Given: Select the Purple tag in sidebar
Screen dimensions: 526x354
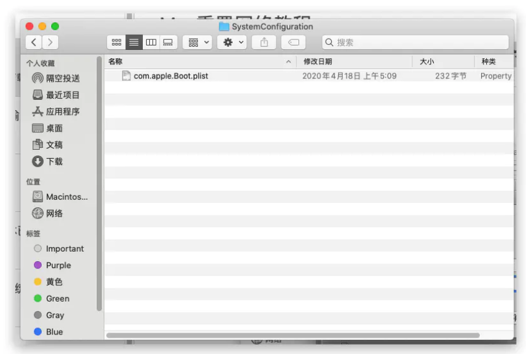Looking at the screenshot, I should pyautogui.click(x=58, y=265).
